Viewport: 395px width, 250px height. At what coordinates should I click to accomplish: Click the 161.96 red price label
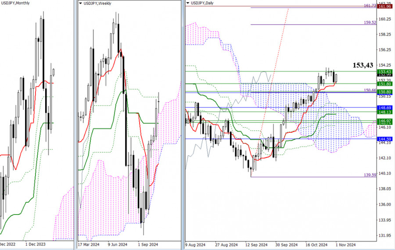[x=384, y=6]
